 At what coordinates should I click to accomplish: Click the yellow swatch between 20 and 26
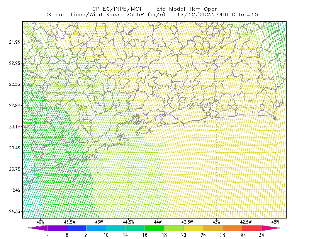tap(194, 228)
